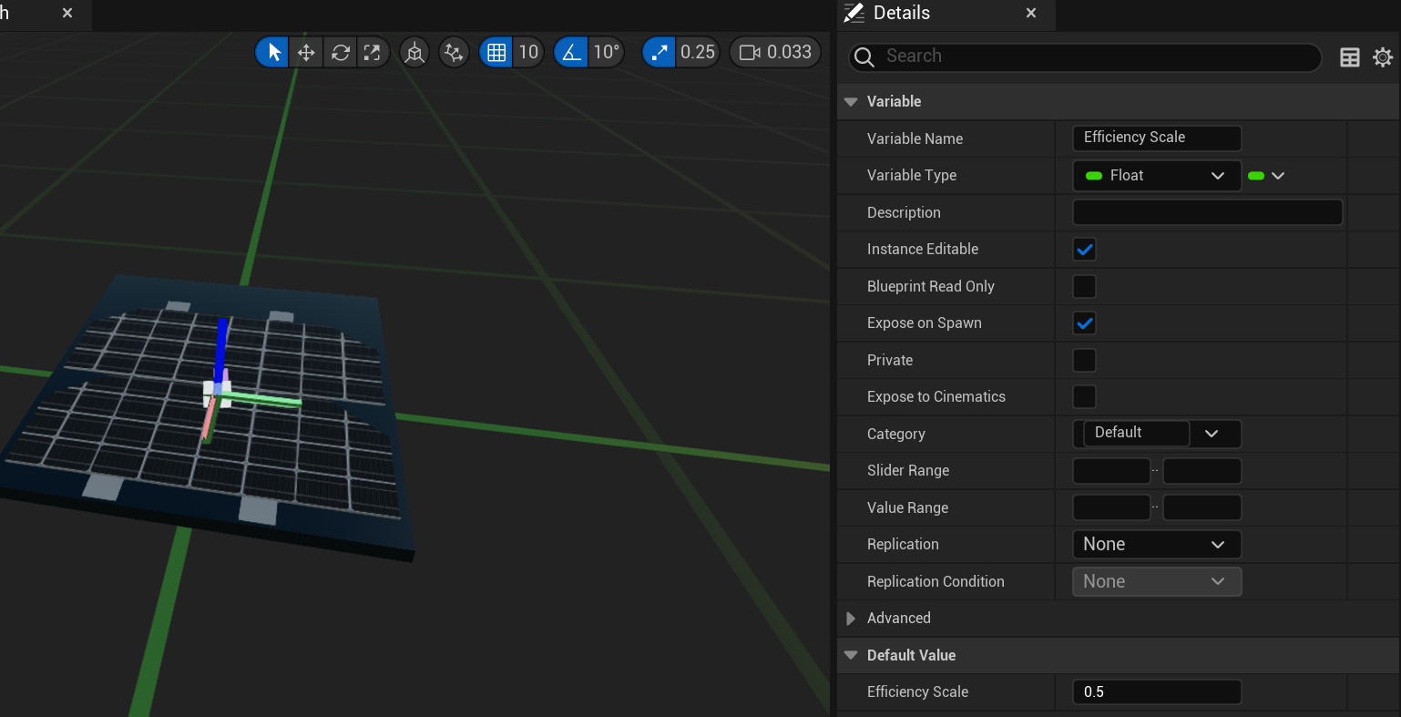Viewport: 1401px width, 717px height.
Task: Toggle grid snapping icon in viewport
Action: click(x=496, y=53)
